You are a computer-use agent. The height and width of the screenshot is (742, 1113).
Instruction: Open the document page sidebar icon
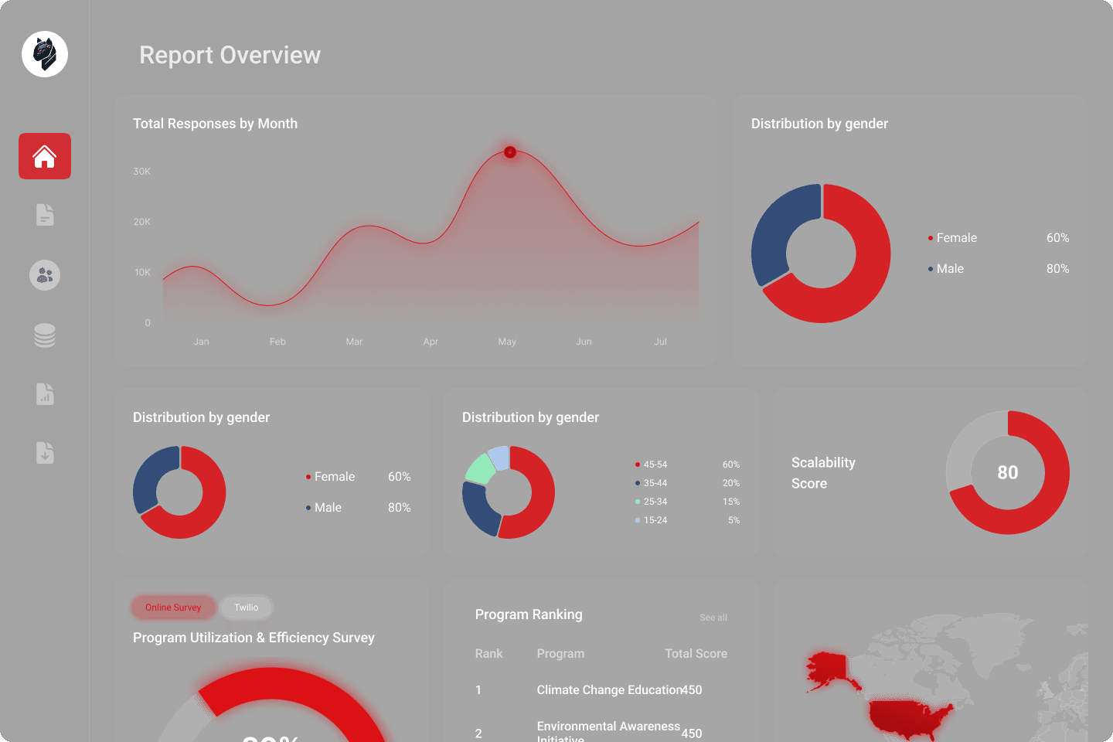pos(45,215)
